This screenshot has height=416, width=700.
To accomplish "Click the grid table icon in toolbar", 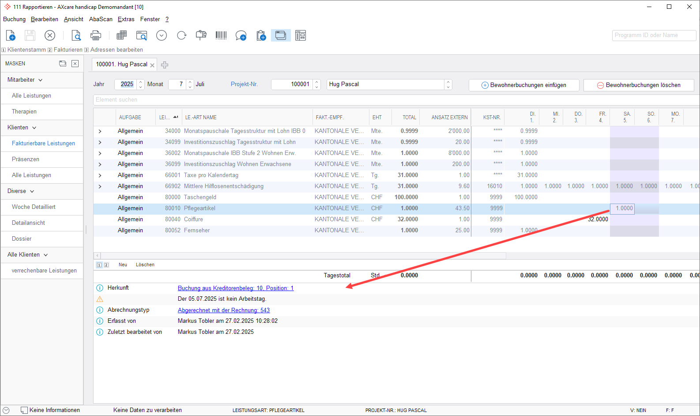I will [121, 35].
